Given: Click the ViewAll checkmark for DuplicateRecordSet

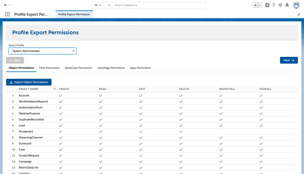Looking at the screenshot, I should [x=261, y=120].
